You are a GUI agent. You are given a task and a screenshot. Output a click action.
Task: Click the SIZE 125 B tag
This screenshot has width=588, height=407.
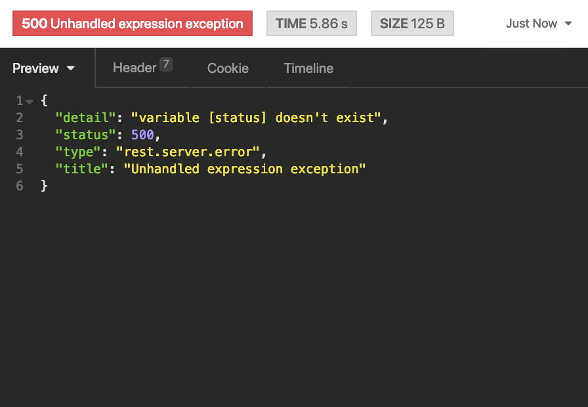[x=411, y=24]
